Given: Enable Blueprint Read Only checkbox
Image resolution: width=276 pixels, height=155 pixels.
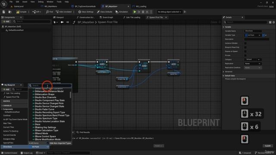Looking at the screenshot, I should pyautogui.click(x=245, y=47).
